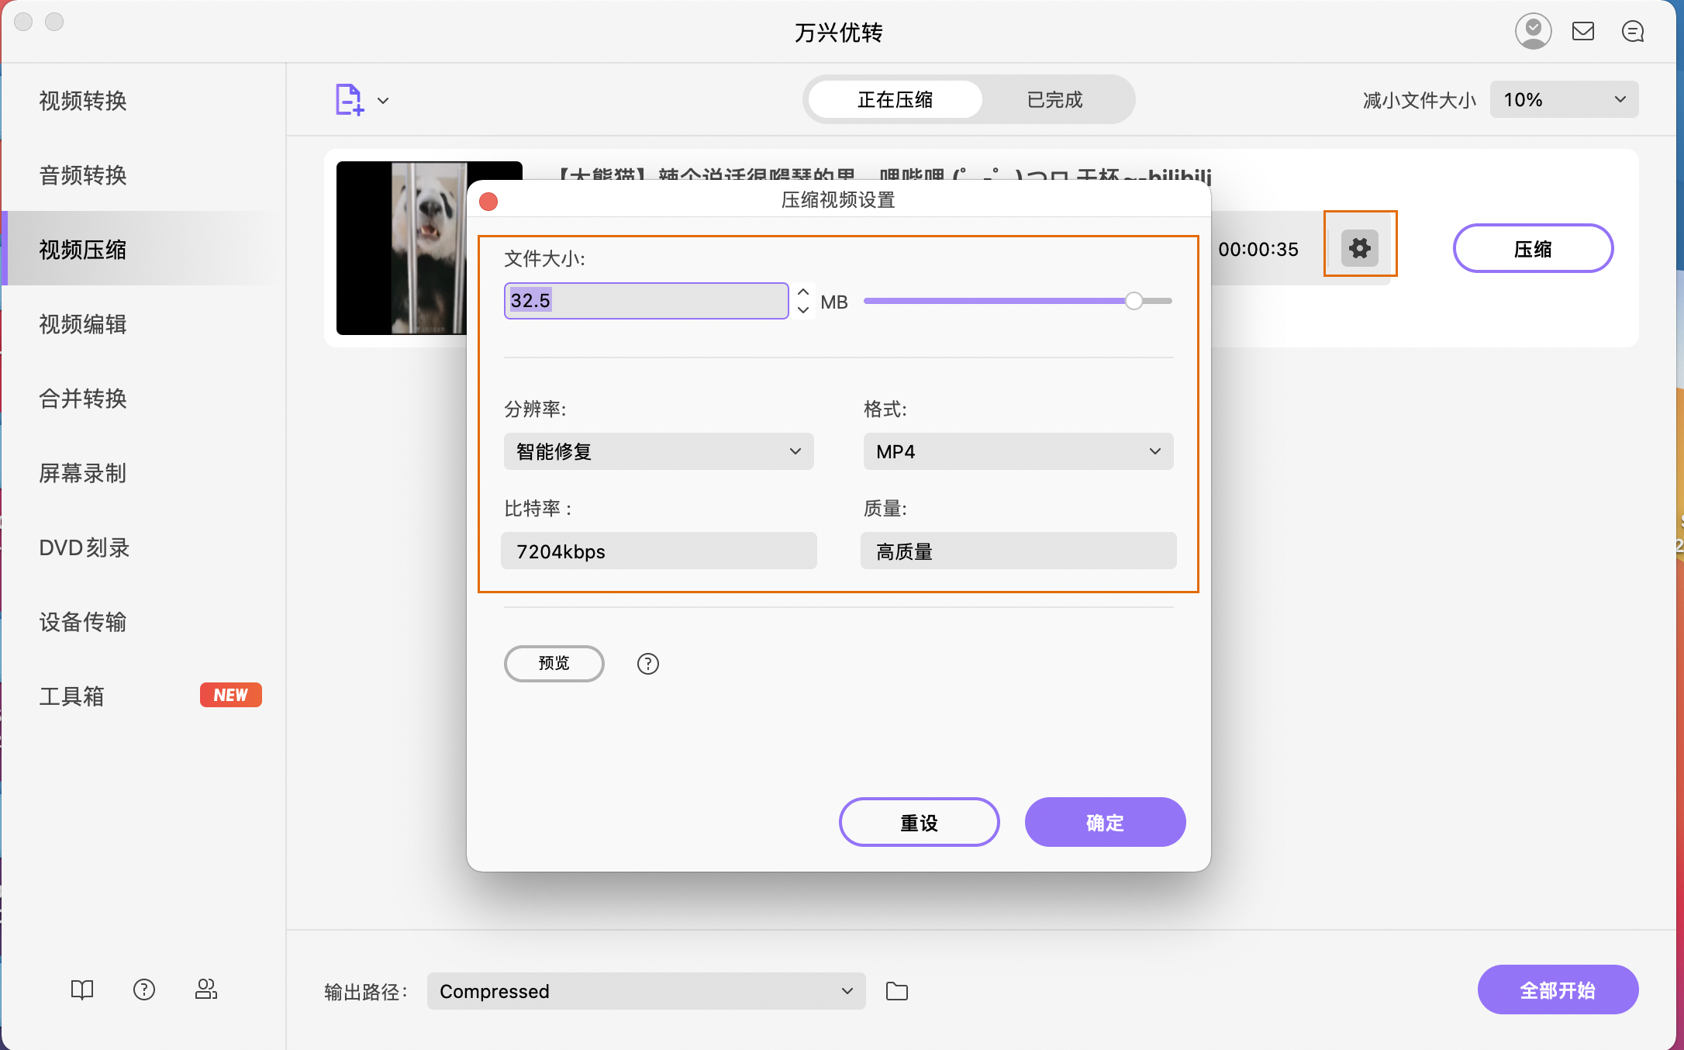Open the account avatar at top right
Viewport: 1684px width, 1050px height.
(1533, 31)
